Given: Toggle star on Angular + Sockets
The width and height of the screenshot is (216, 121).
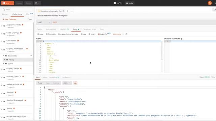Looking at the screenshot, I should coord(23,25).
